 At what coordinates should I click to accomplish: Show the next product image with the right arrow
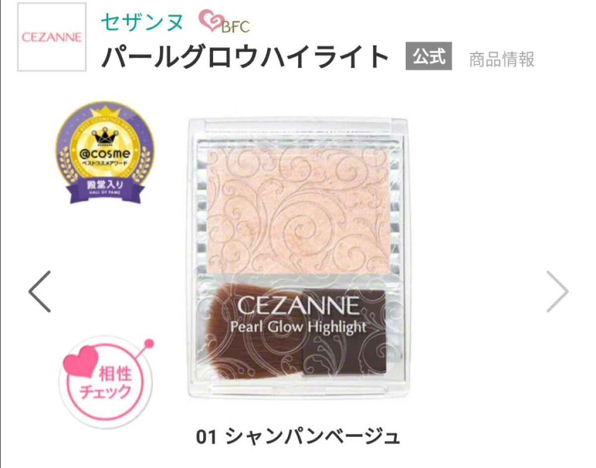coord(557,291)
